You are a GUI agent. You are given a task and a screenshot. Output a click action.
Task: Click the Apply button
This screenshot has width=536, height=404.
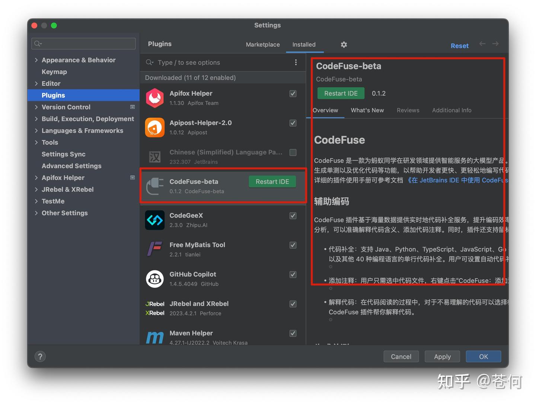pos(442,357)
